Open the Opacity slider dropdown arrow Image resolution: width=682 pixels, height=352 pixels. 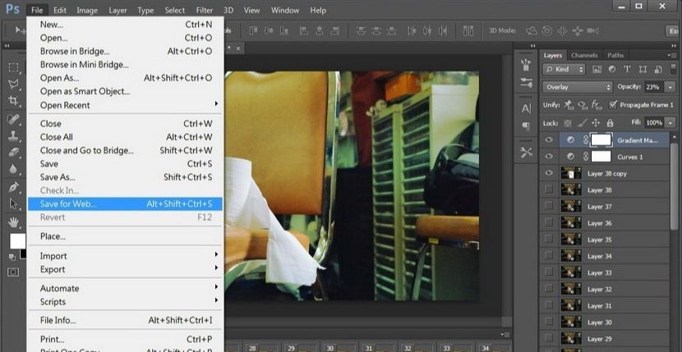point(670,87)
